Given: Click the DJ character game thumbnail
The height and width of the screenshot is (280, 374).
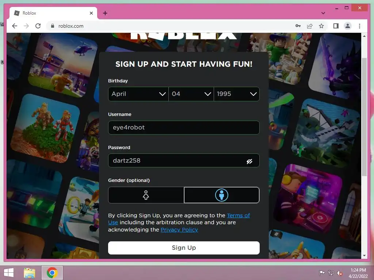Looking at the screenshot, I should click(x=308, y=198).
